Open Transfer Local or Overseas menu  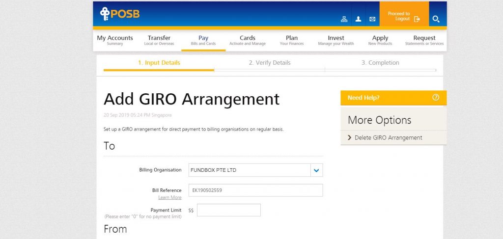159,40
